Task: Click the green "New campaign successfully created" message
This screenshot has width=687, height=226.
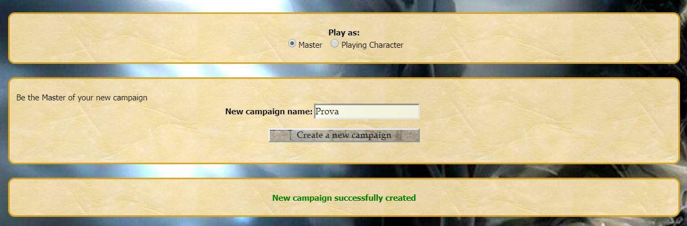Action: pyautogui.click(x=344, y=198)
